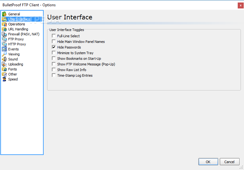This screenshot has height=170, width=244.
Task: Open Firewall (PASV, NAT) settings
Action: pos(24,34)
